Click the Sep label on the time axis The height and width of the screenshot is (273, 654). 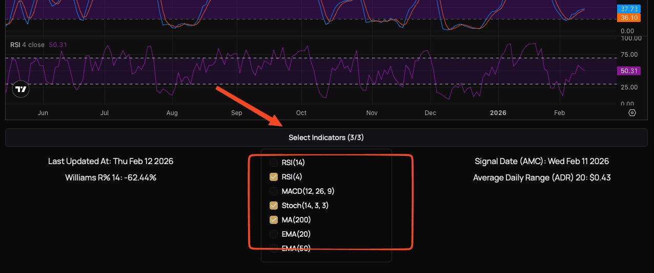point(236,113)
